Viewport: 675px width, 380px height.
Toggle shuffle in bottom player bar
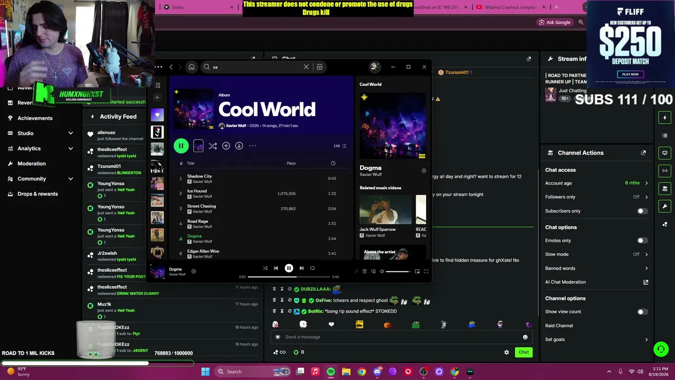pyautogui.click(x=265, y=268)
